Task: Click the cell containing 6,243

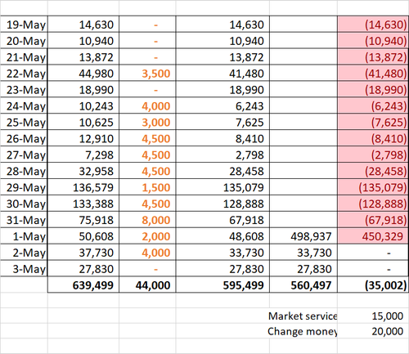Action: 222,105
